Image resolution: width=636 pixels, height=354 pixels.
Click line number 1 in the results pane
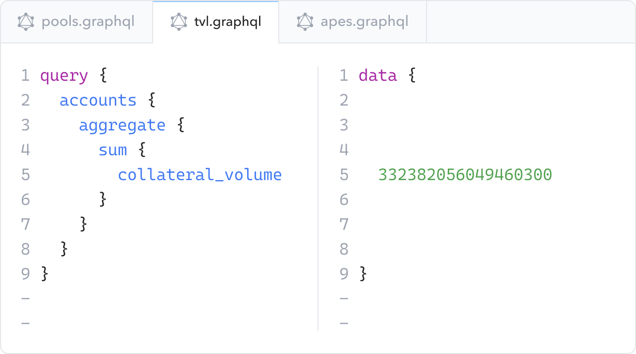click(x=344, y=75)
